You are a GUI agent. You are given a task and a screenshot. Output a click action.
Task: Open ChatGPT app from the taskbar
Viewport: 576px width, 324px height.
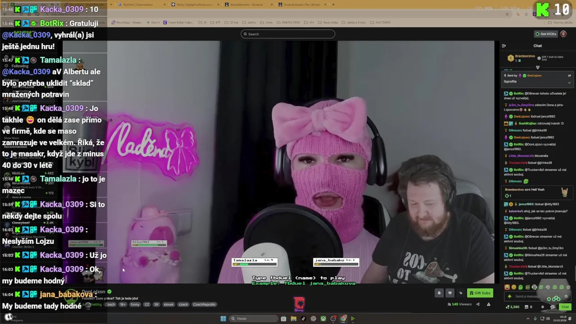(313, 319)
